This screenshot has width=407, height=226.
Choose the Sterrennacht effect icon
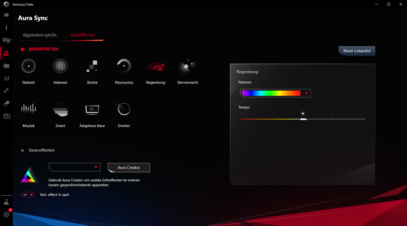pyautogui.click(x=187, y=66)
